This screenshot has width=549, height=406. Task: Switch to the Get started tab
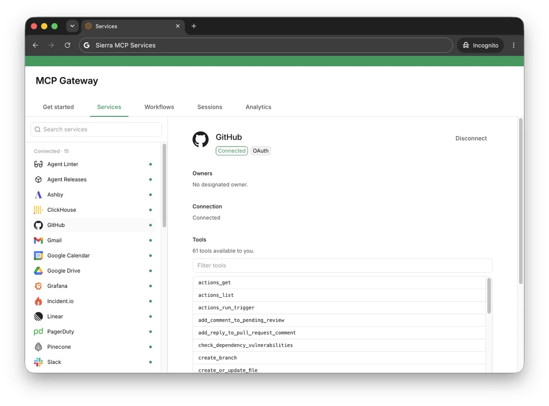58,107
